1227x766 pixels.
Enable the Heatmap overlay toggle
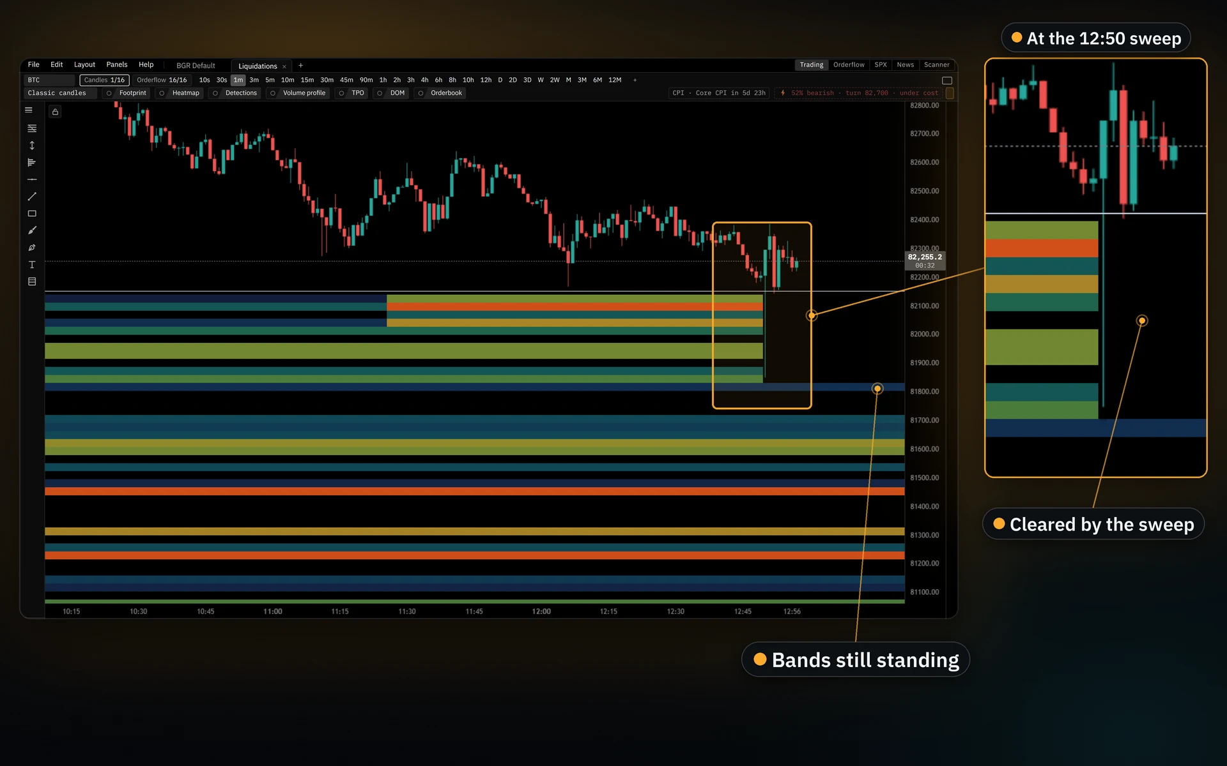[179, 93]
